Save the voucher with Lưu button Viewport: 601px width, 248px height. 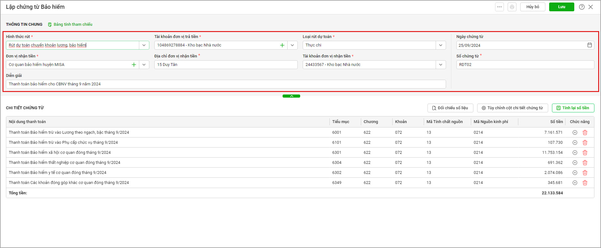(x=562, y=7)
